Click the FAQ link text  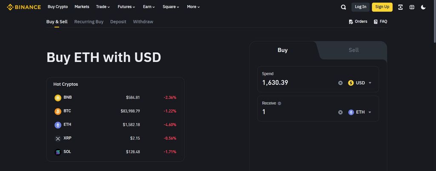click(x=383, y=22)
